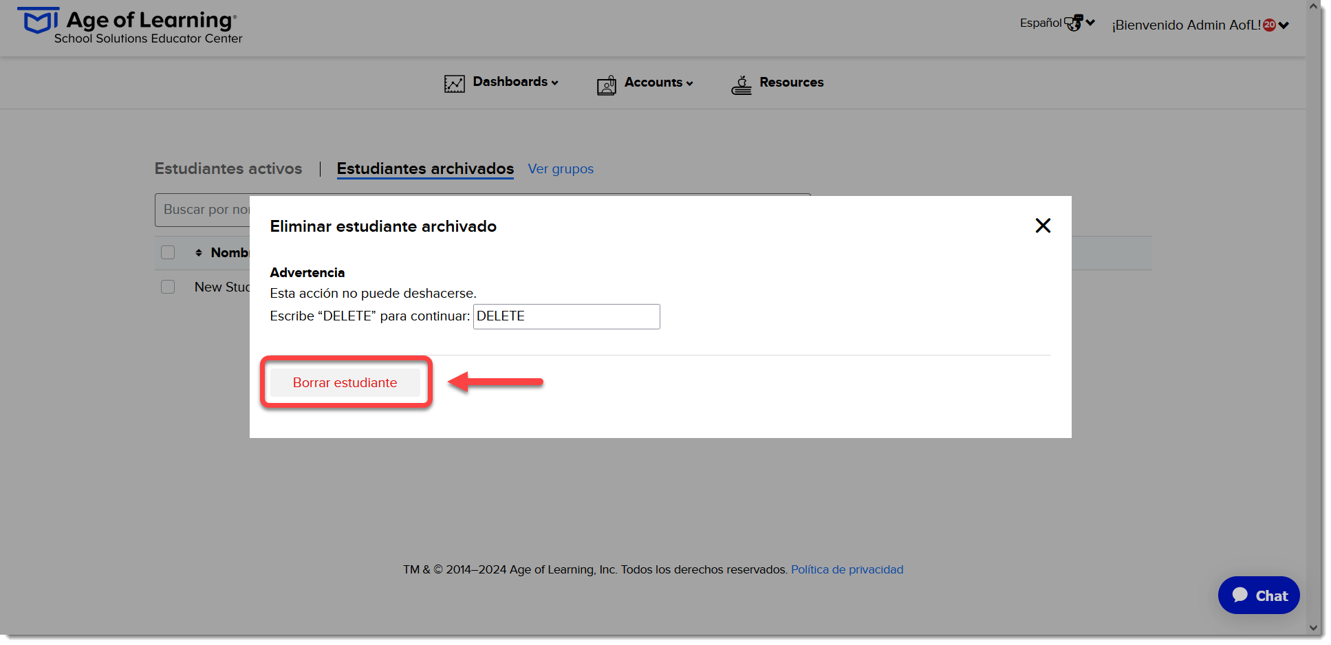Toggle the select-all checkbox in header

pyautogui.click(x=168, y=252)
